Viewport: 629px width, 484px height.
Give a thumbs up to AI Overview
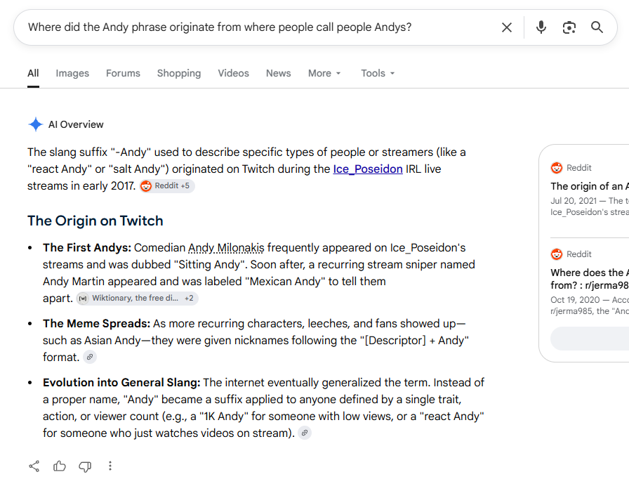tap(60, 466)
